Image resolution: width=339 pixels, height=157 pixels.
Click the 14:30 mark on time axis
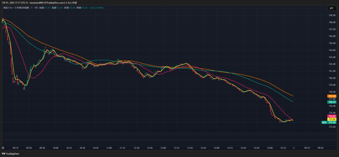tap(243, 148)
